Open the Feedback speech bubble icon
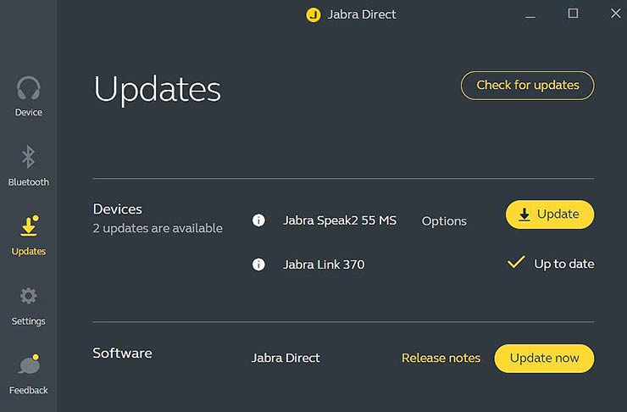Screen dimensions: 627x412 29,365
